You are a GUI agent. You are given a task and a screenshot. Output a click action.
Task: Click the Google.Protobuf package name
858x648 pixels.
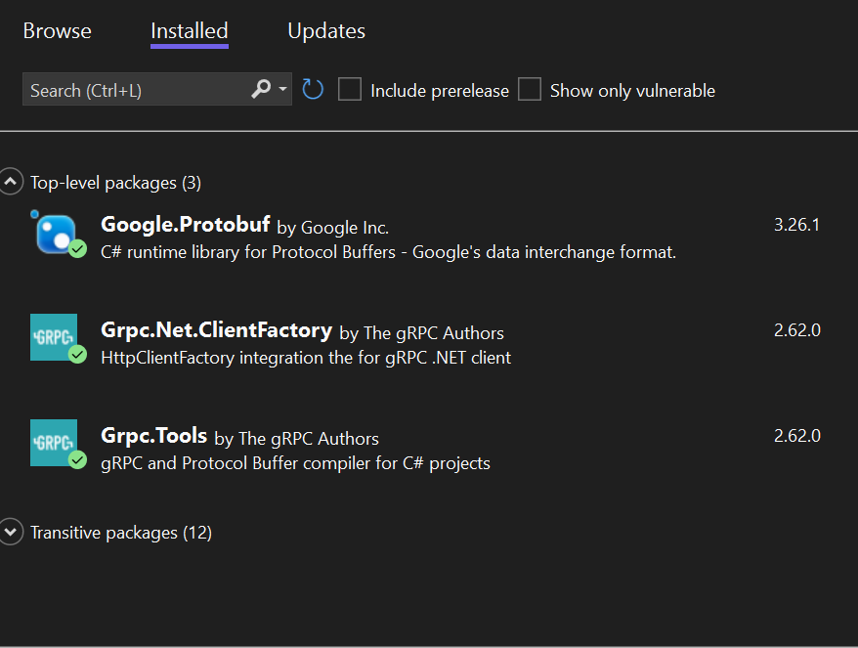point(185,223)
